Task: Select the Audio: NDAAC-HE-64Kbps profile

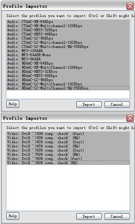Action: click(x=67, y=63)
